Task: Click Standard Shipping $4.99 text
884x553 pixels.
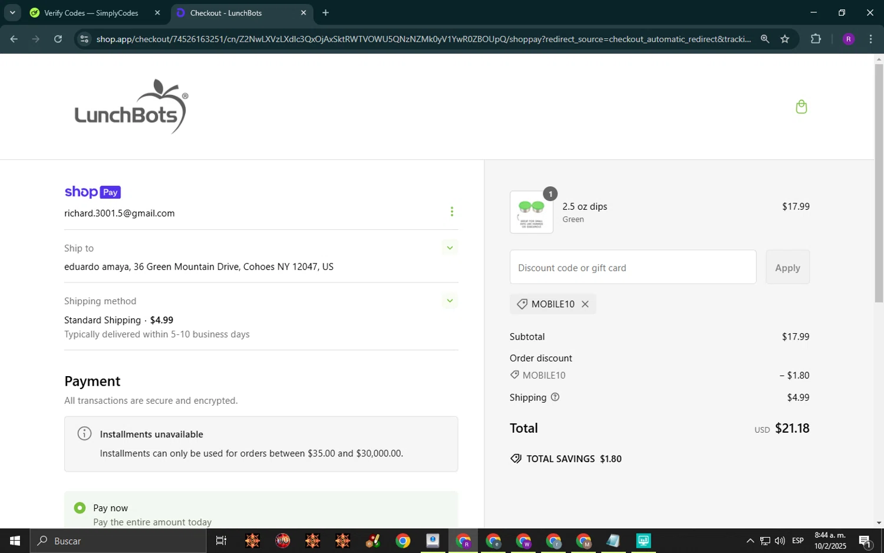Action: (118, 320)
